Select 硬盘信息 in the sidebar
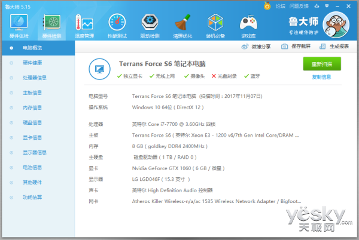 (x=32, y=122)
